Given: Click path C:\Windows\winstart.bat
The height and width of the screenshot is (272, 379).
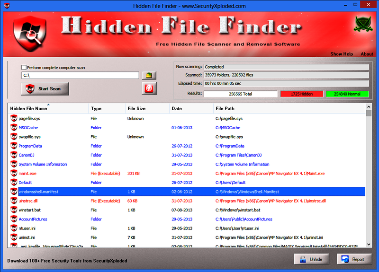Looking at the screenshot, I should point(238,210).
